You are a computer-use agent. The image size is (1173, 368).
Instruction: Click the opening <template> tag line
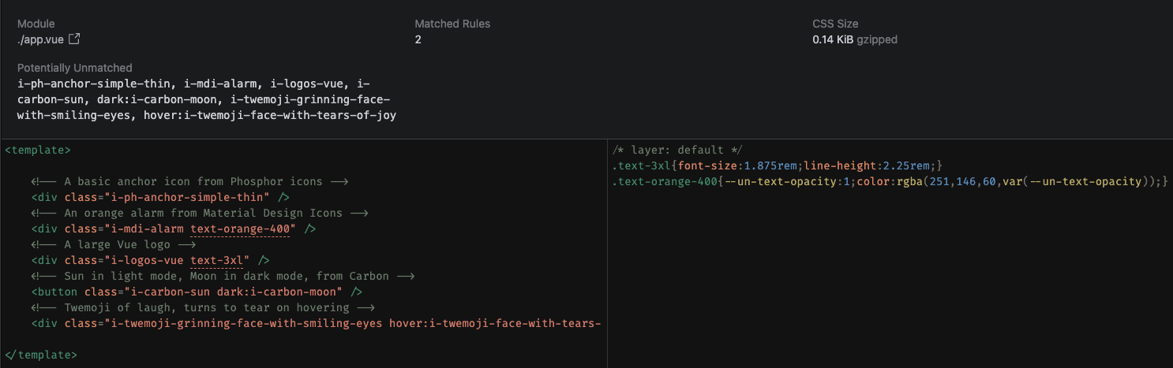click(x=38, y=149)
